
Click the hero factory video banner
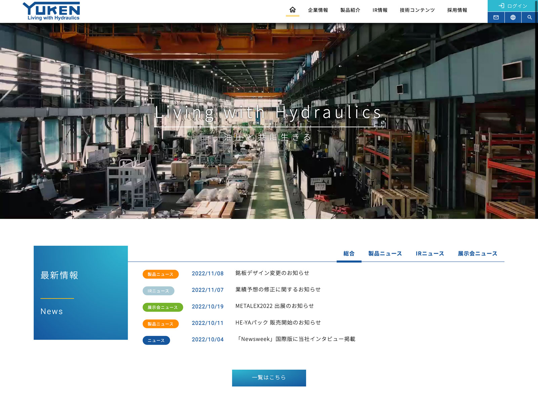[x=269, y=168]
